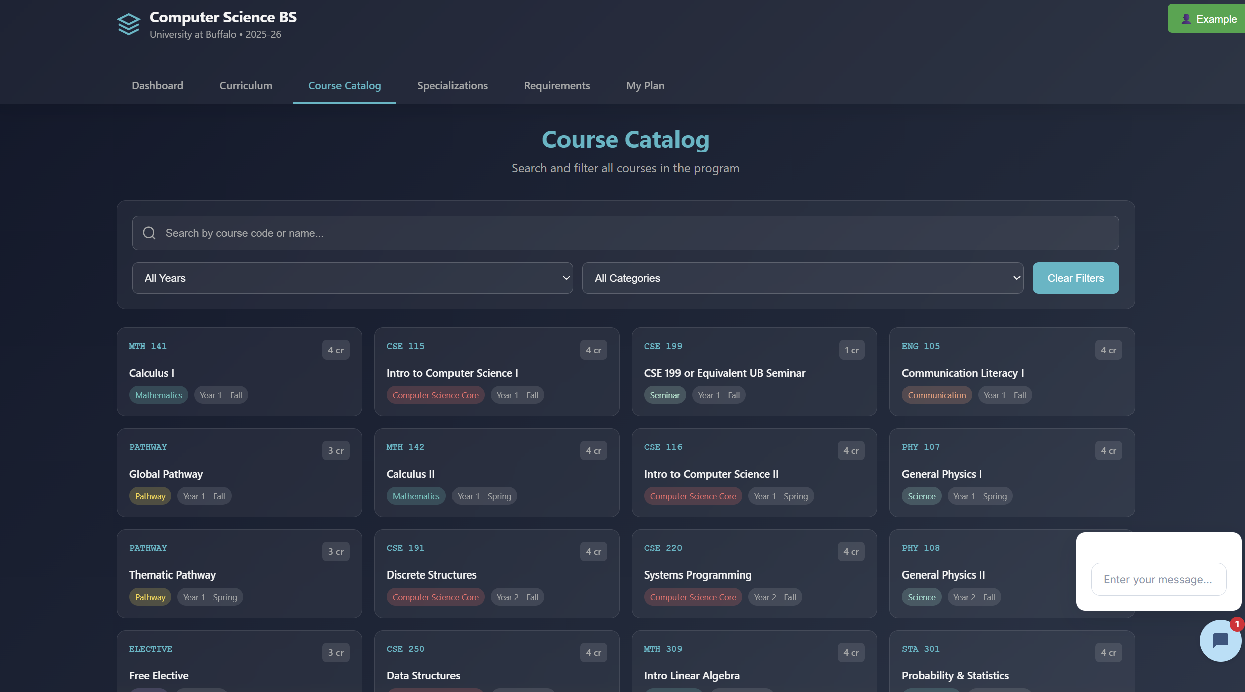The image size is (1245, 692).
Task: Select the Systems Programming course card
Action: [754, 573]
